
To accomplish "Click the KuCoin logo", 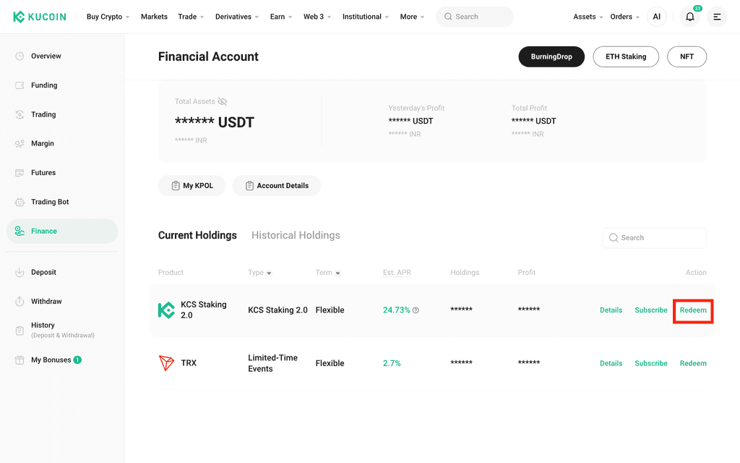I will click(x=39, y=17).
